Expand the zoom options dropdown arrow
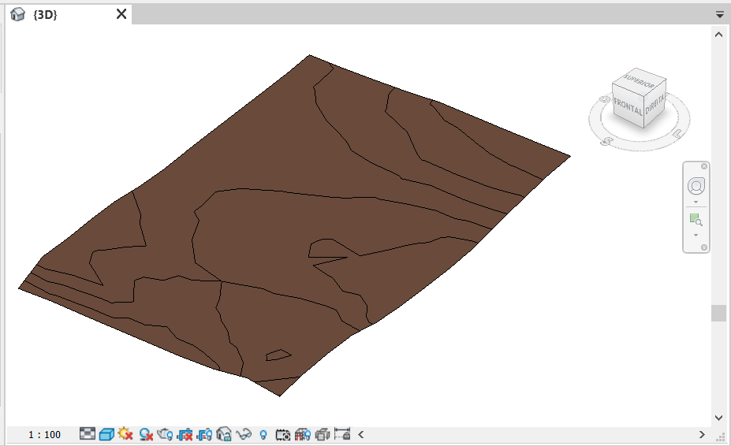 [696, 235]
